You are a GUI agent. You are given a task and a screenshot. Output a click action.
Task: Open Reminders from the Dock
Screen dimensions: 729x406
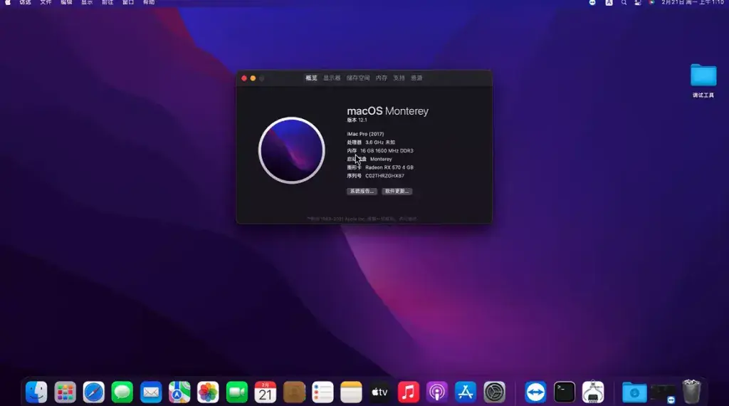click(322, 392)
